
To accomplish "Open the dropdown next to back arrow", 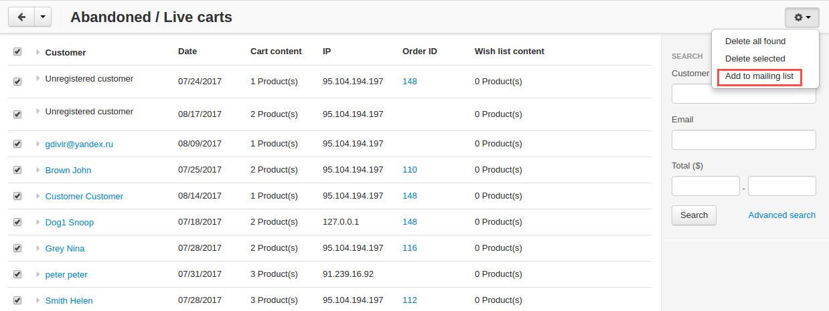I will pyautogui.click(x=42, y=17).
